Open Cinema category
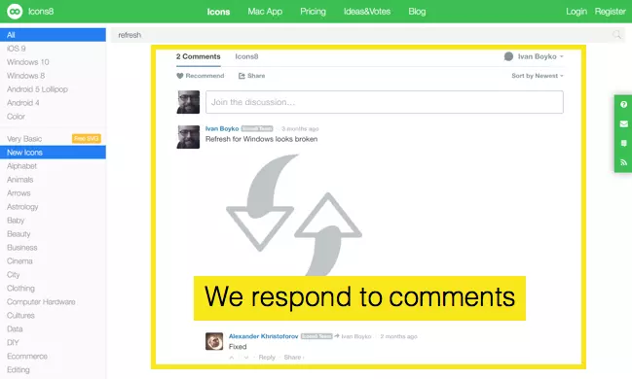This screenshot has width=632, height=379. coord(19,261)
